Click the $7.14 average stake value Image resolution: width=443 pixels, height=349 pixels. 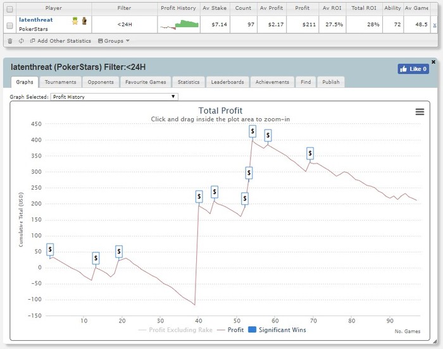click(x=219, y=25)
